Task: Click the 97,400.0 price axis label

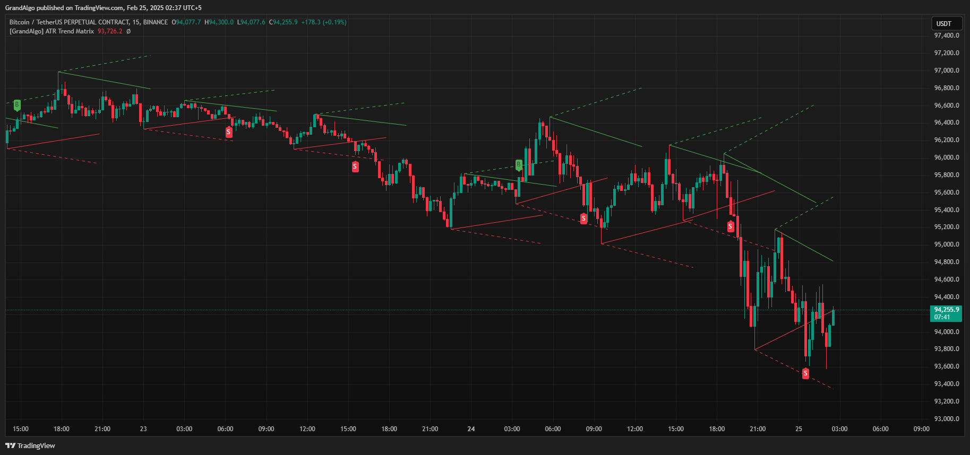Action: (947, 36)
